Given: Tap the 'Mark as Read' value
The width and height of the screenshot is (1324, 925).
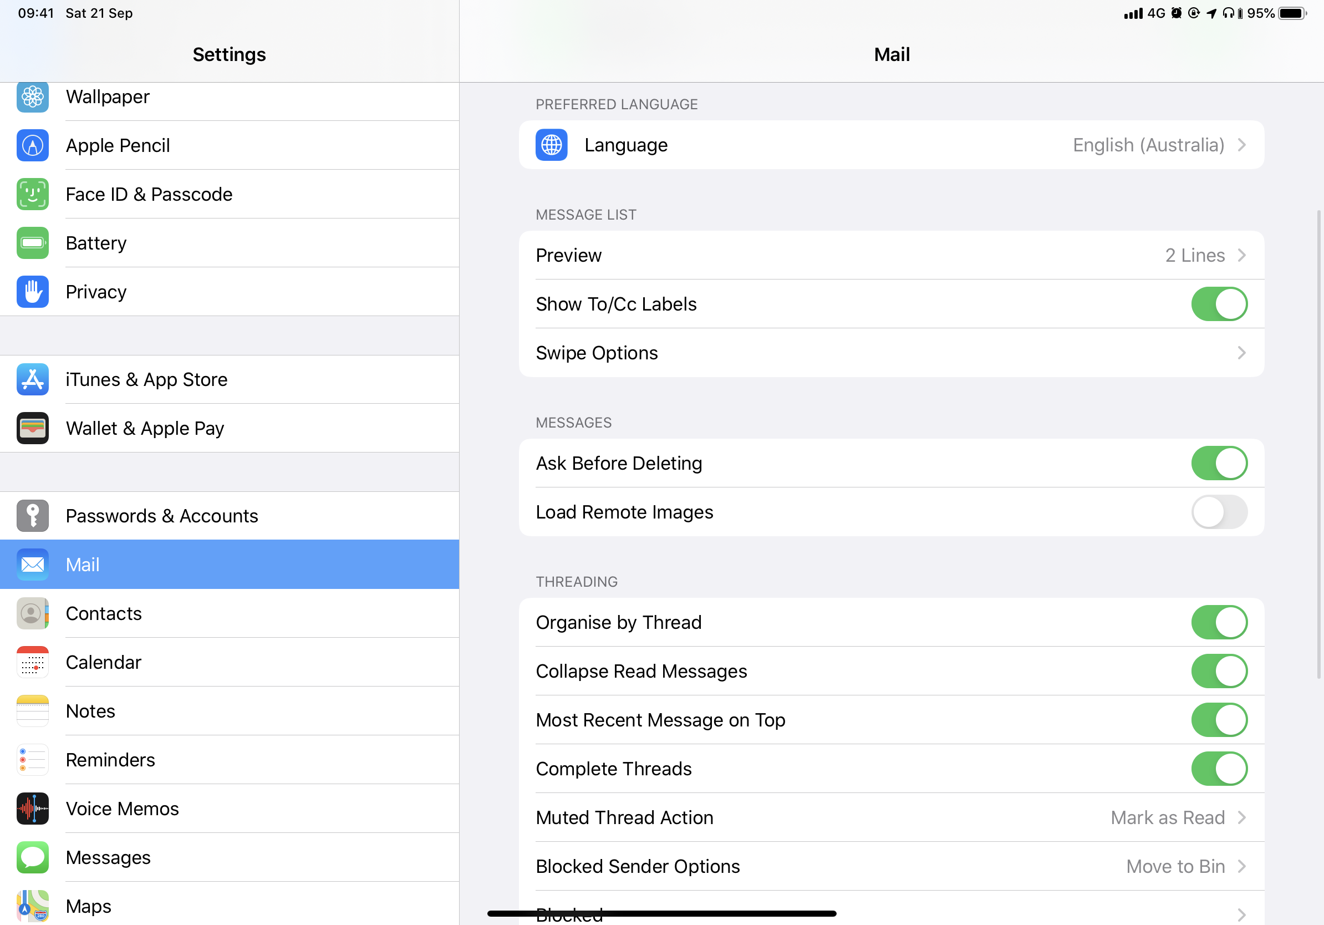Looking at the screenshot, I should [x=1168, y=818].
